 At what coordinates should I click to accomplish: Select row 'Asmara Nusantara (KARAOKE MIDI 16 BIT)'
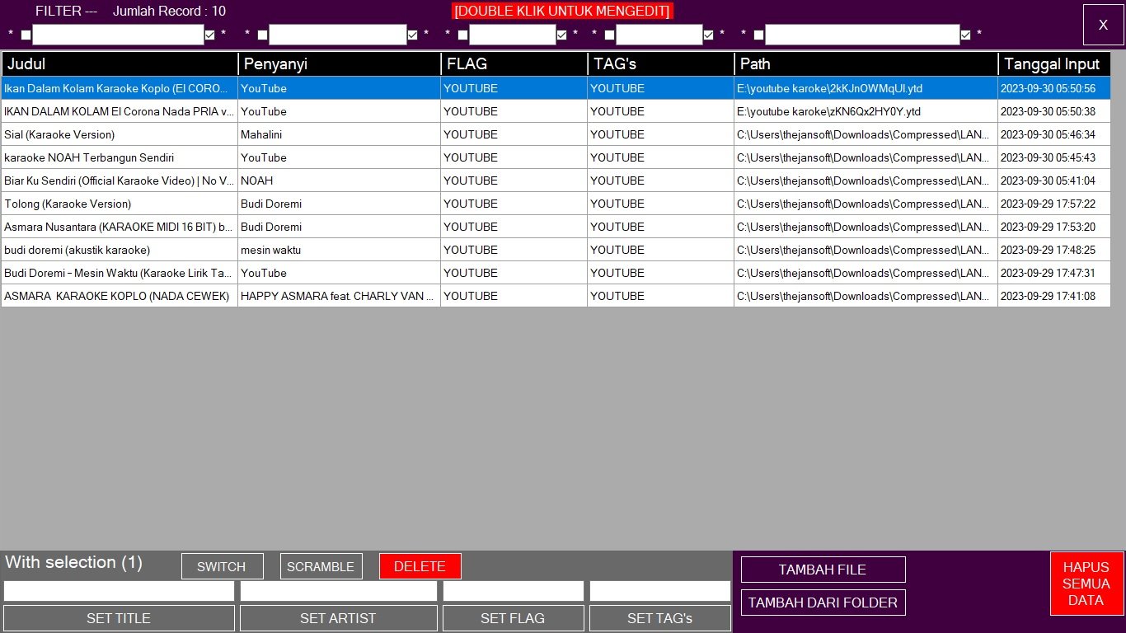coord(556,227)
